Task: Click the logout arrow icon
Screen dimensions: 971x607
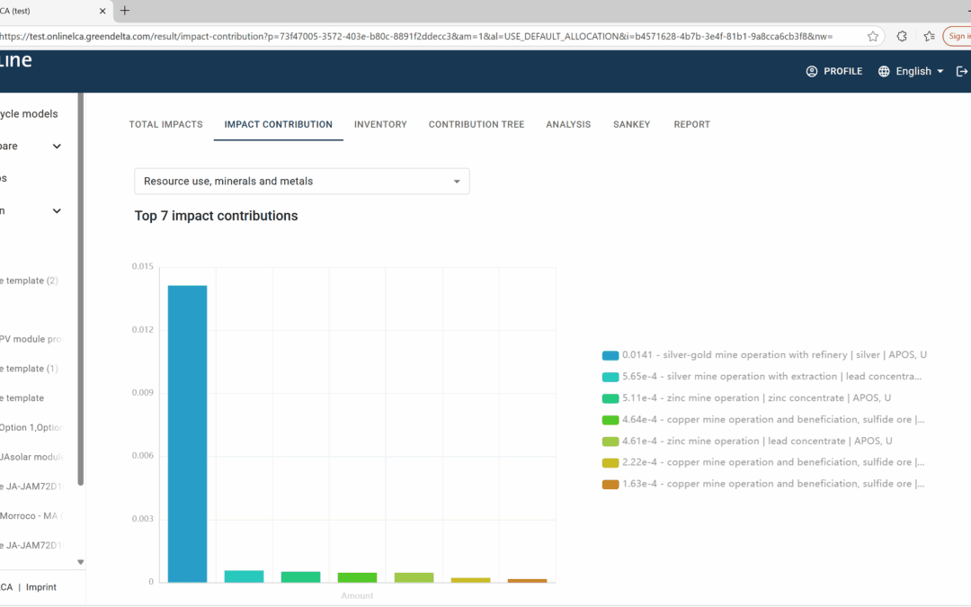Action: pyautogui.click(x=963, y=71)
